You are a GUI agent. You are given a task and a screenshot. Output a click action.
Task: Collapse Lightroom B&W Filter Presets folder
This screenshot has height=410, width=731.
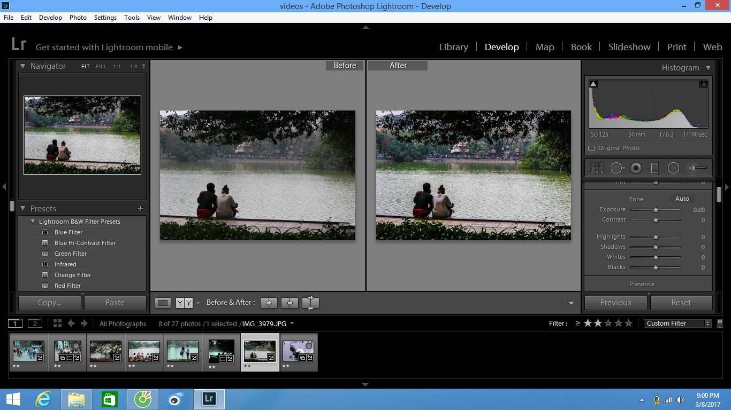coord(33,222)
